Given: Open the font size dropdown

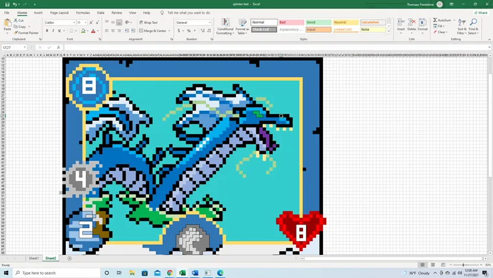Looking at the screenshot, I should [x=85, y=23].
